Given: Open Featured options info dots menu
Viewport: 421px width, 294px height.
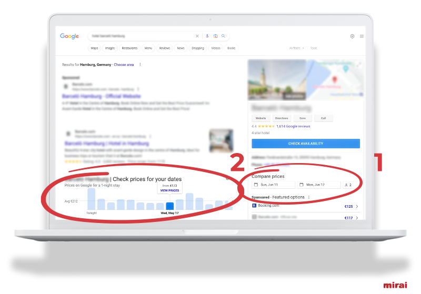Looking at the screenshot, I should (x=309, y=197).
